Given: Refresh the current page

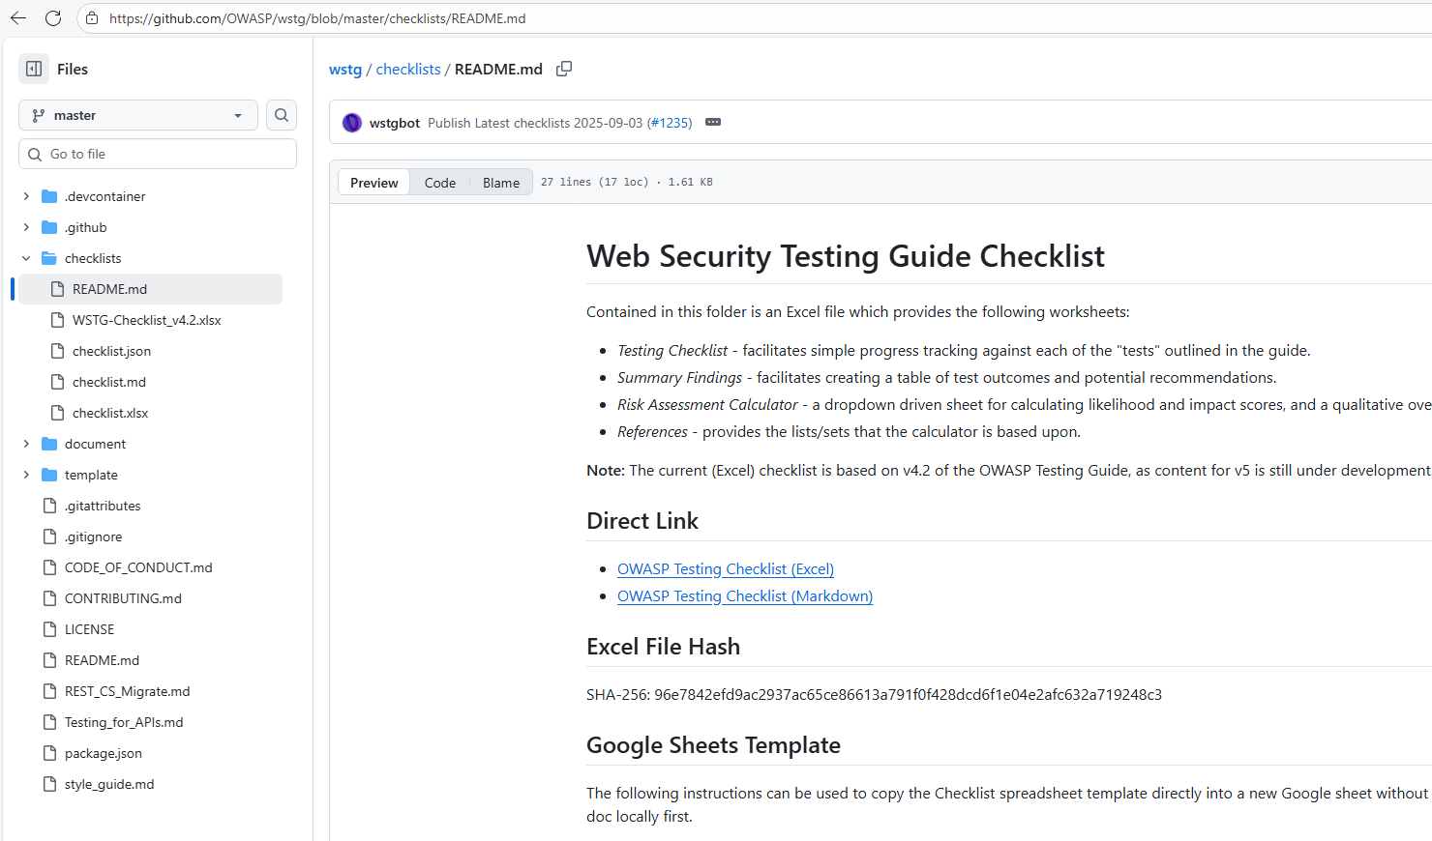Looking at the screenshot, I should tap(53, 17).
